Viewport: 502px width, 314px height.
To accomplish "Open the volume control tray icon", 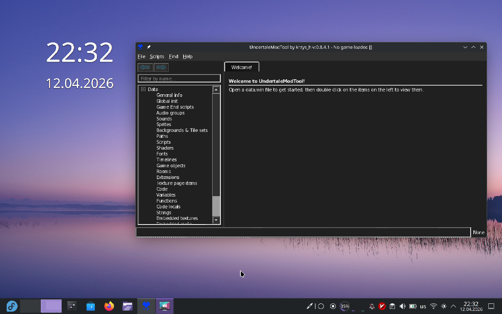I will 402,306.
